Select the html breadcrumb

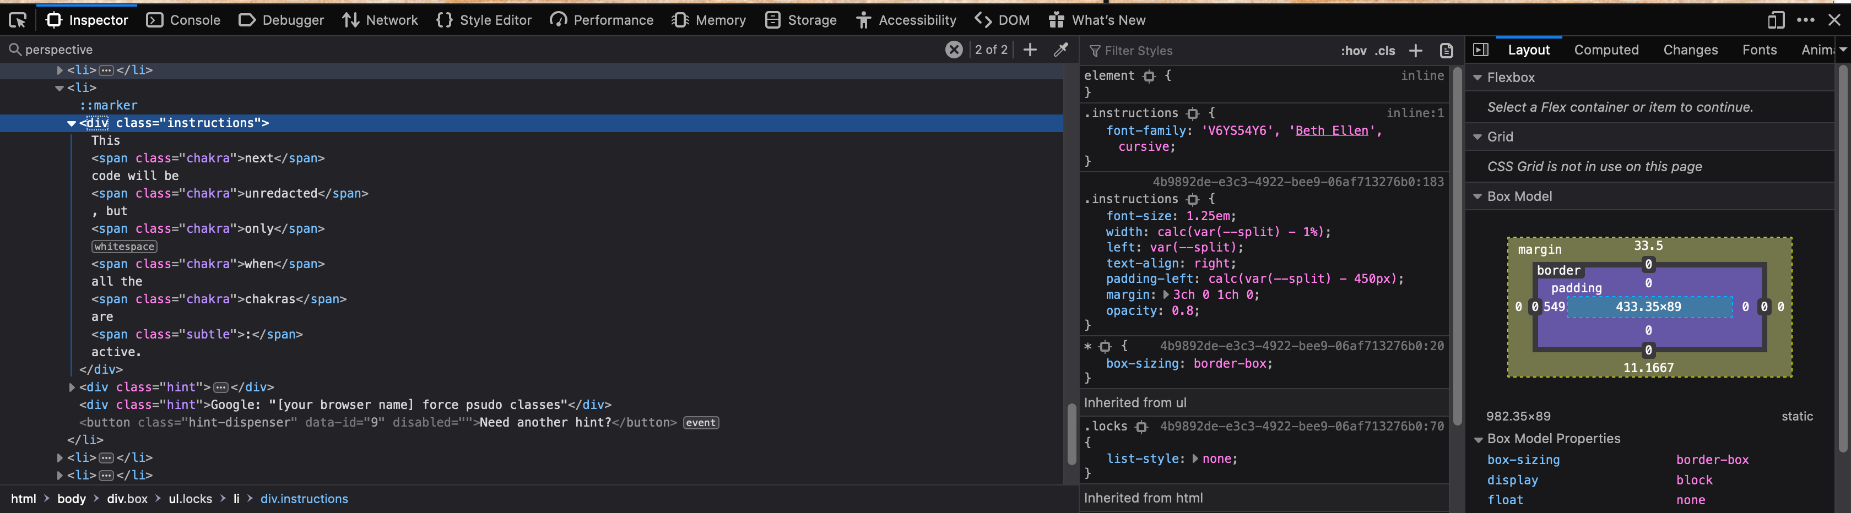[x=23, y=499]
